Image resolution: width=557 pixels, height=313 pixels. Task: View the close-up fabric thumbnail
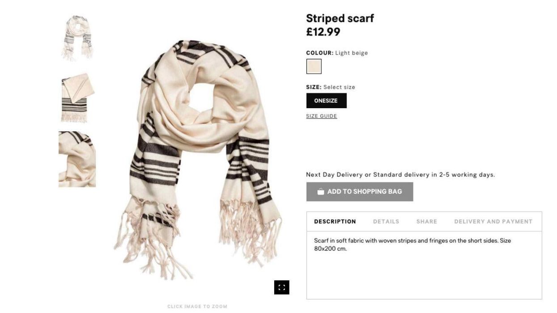pos(77,159)
